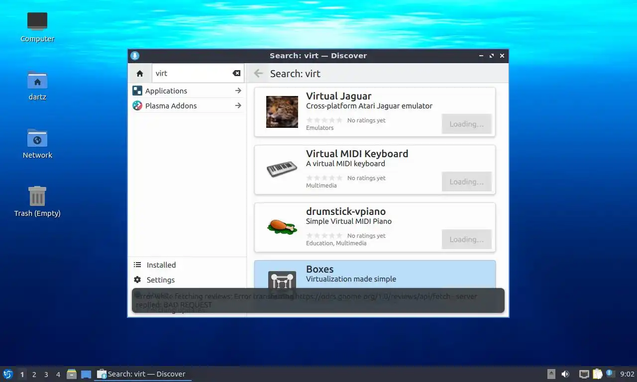The height and width of the screenshot is (382, 637).
Task: Open Applications category in sidebar
Action: (x=187, y=91)
